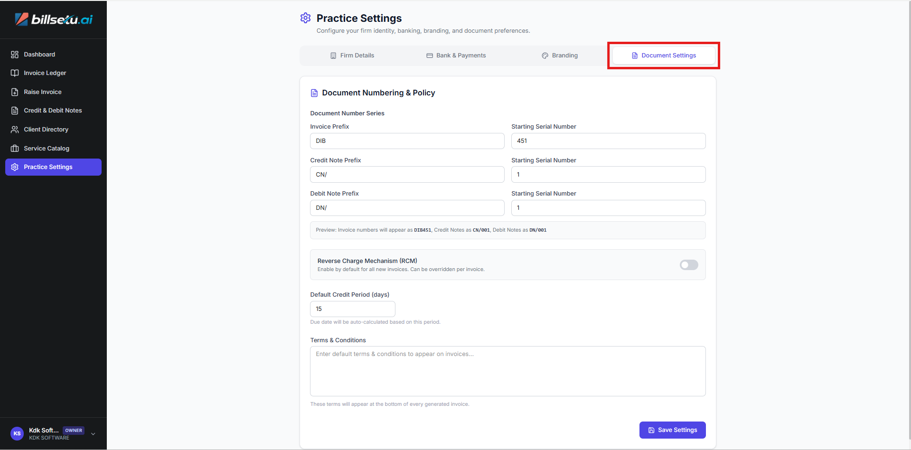Switch to the Firm Details tab

[352, 56]
